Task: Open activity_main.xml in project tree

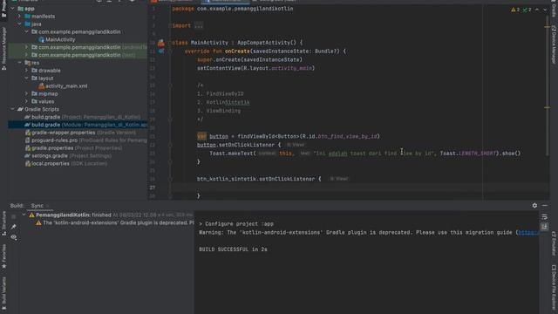Action: click(x=66, y=86)
